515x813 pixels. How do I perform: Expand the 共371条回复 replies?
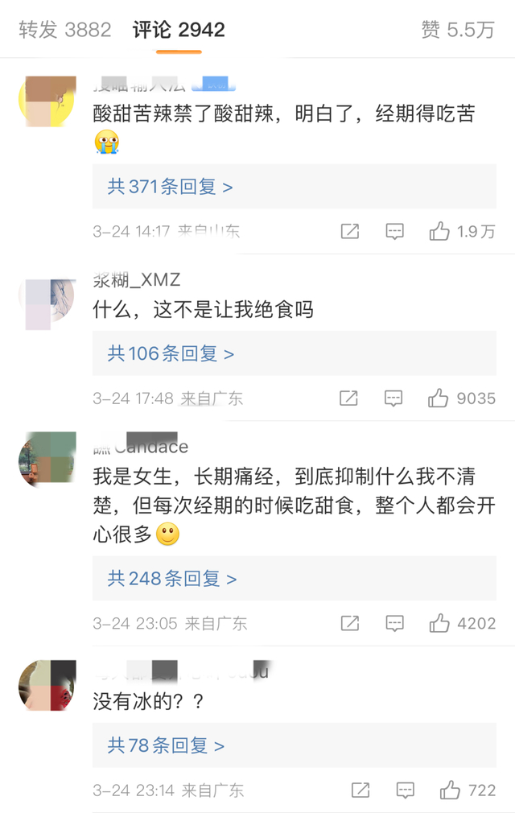(x=171, y=187)
